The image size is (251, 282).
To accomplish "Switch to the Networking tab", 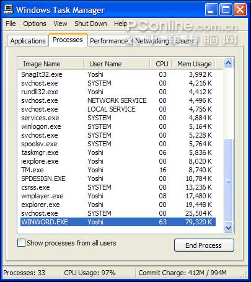I will click(152, 41).
